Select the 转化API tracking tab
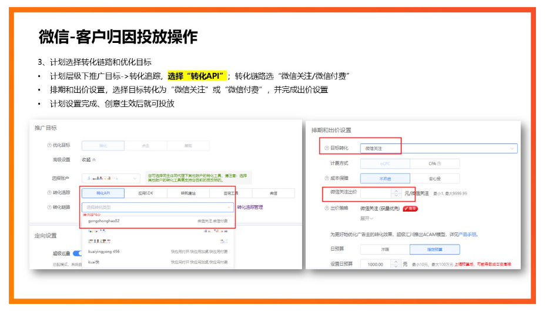The width and height of the screenshot is (546, 311). [x=103, y=193]
